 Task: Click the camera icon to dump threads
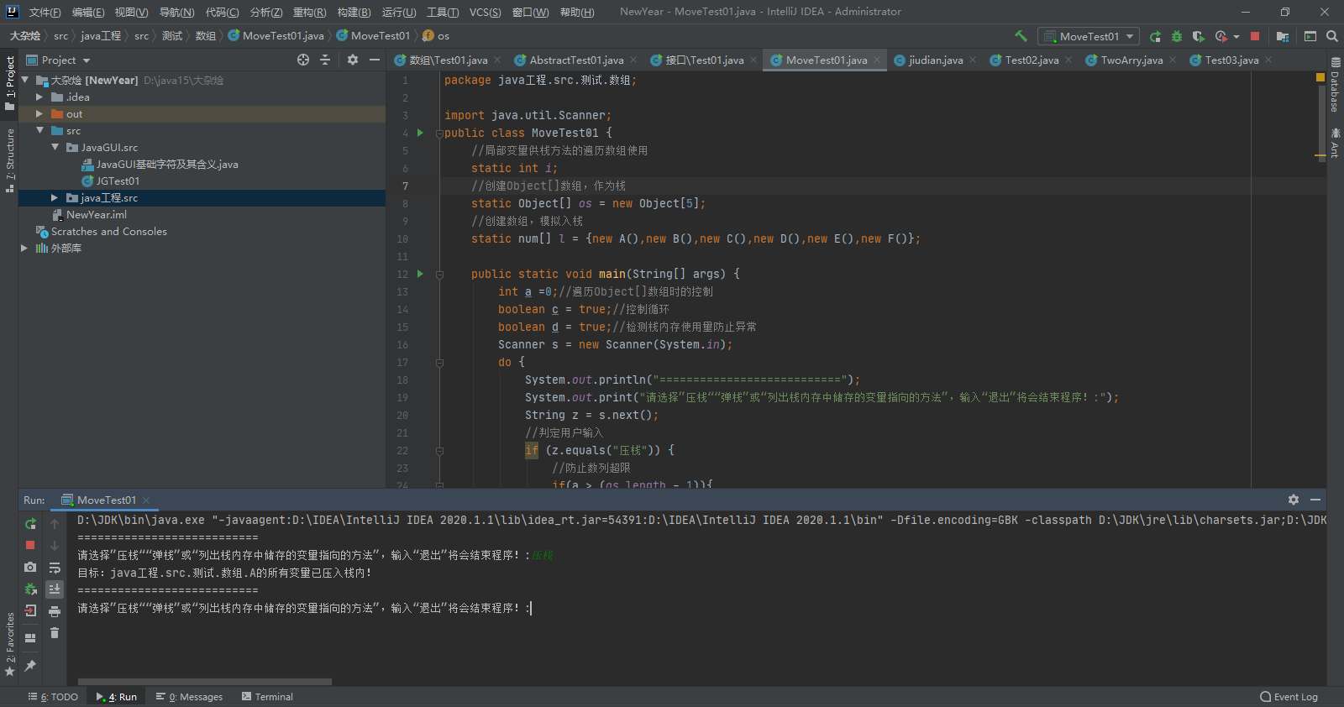[30, 568]
